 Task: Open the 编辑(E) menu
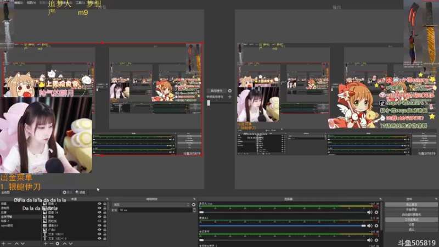(19, 3)
